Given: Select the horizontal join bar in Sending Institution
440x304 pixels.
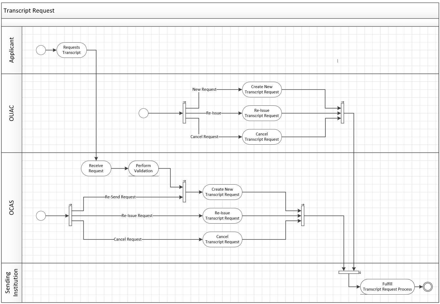Looking at the screenshot, I should [349, 272].
